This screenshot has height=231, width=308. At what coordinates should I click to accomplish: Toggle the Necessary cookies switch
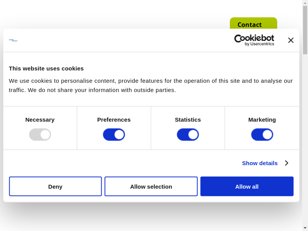(x=40, y=134)
